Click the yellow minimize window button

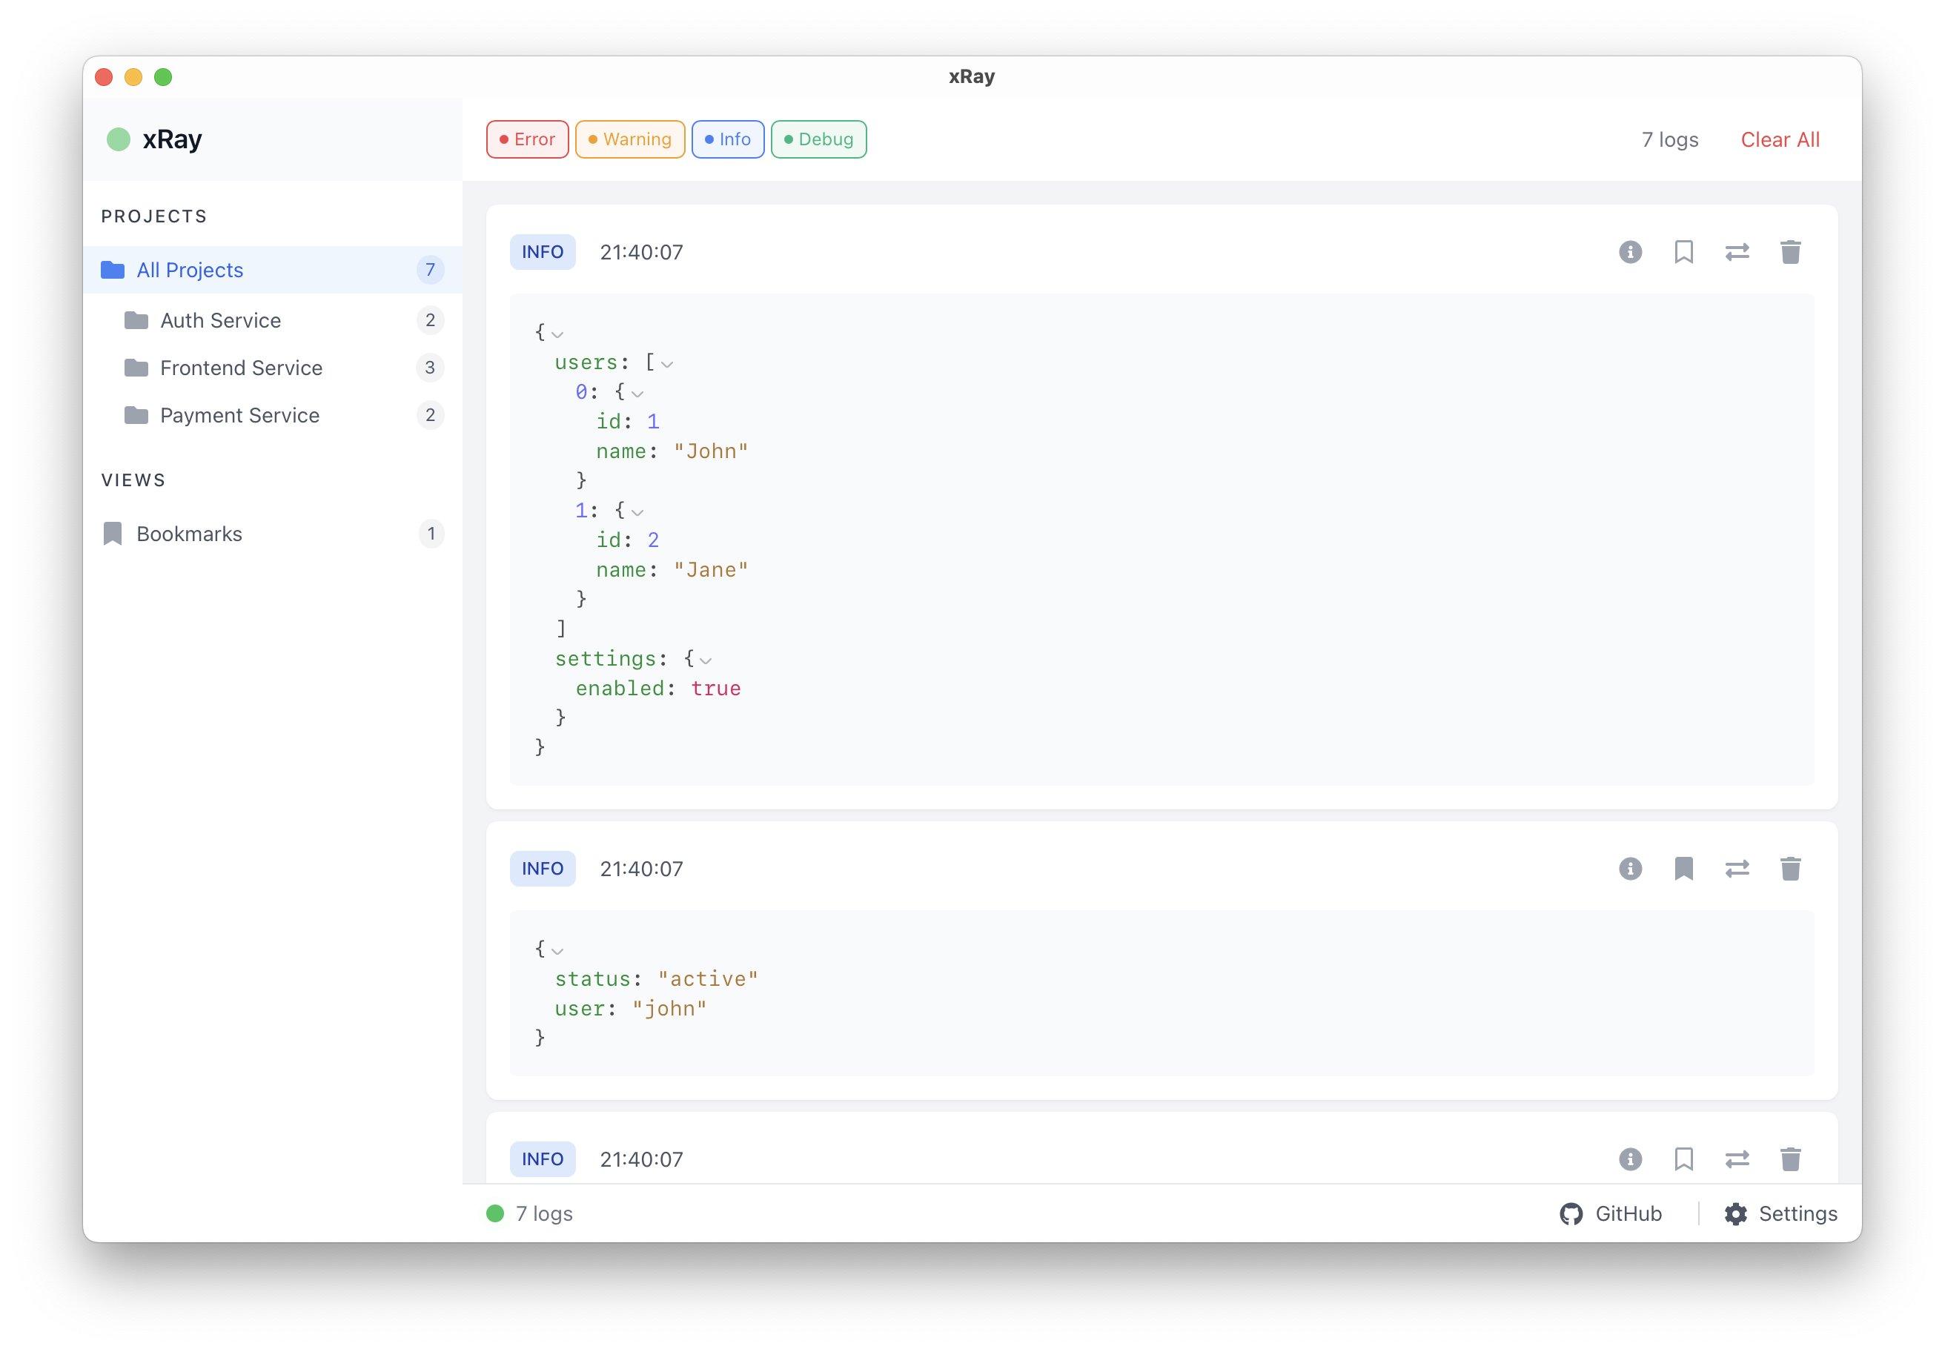coord(133,77)
